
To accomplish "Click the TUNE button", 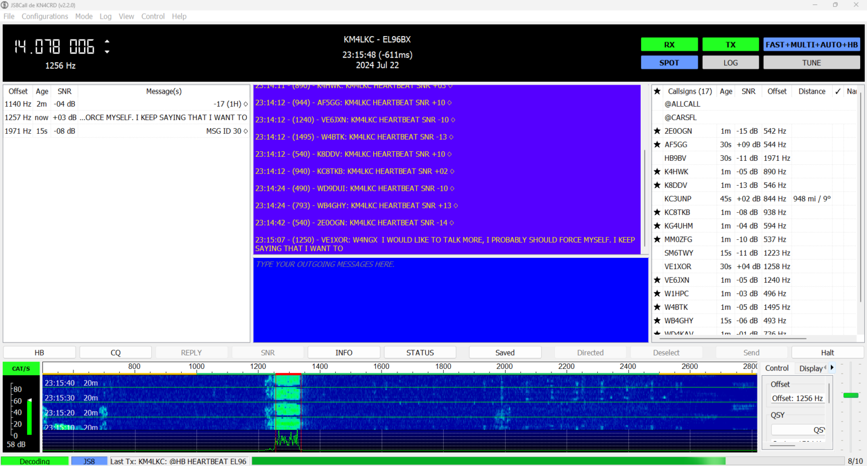I will pos(812,63).
